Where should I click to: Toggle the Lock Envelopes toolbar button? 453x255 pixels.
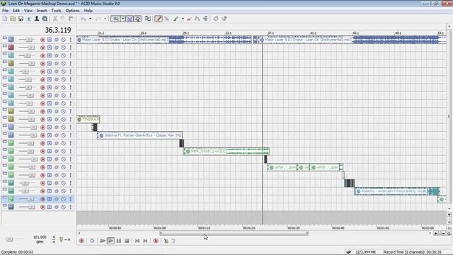point(138,19)
